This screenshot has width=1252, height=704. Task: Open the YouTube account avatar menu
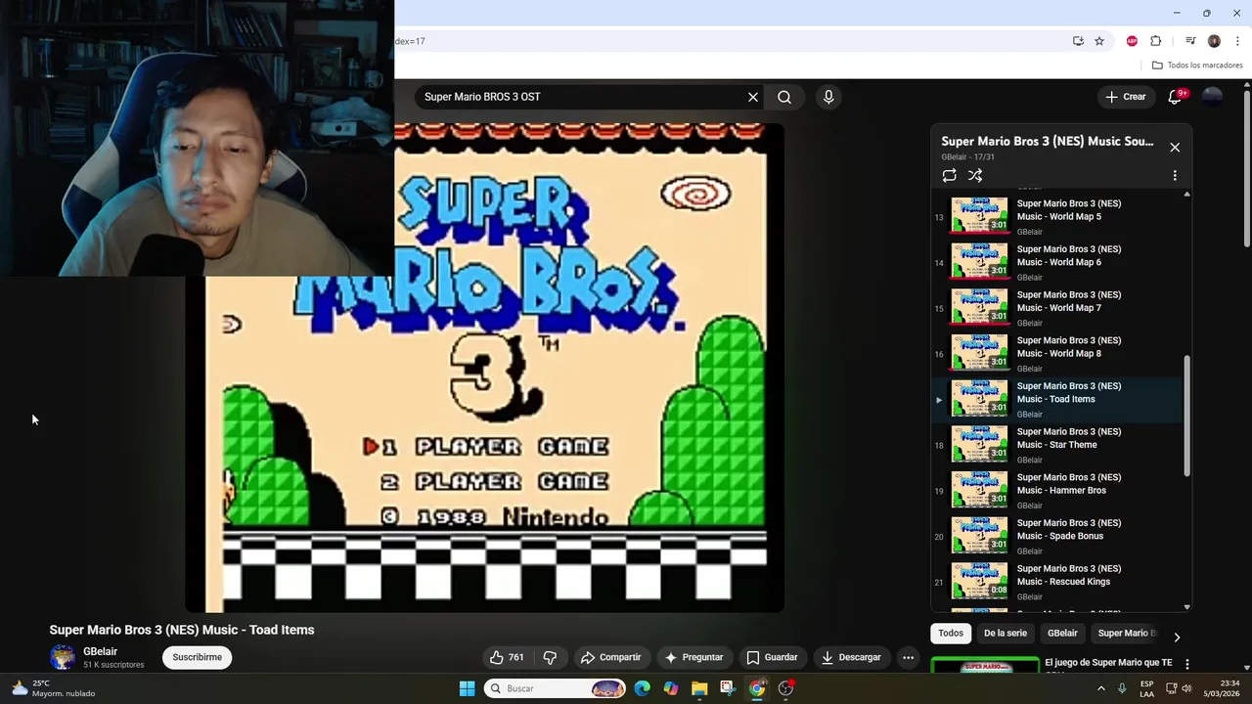1213,97
